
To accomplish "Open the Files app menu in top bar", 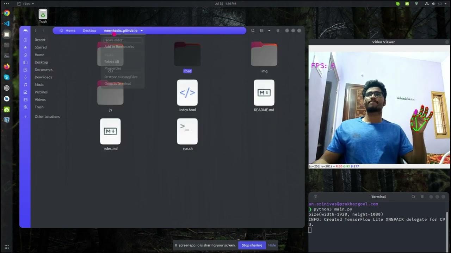I will 25,4.
